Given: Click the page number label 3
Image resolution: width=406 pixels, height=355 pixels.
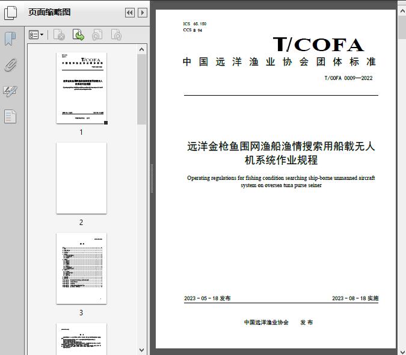Looking at the screenshot, I should [81, 313].
